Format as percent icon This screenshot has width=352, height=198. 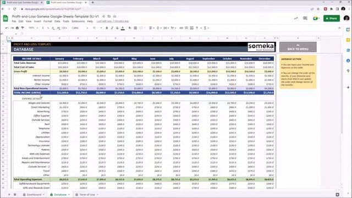pos(48,28)
